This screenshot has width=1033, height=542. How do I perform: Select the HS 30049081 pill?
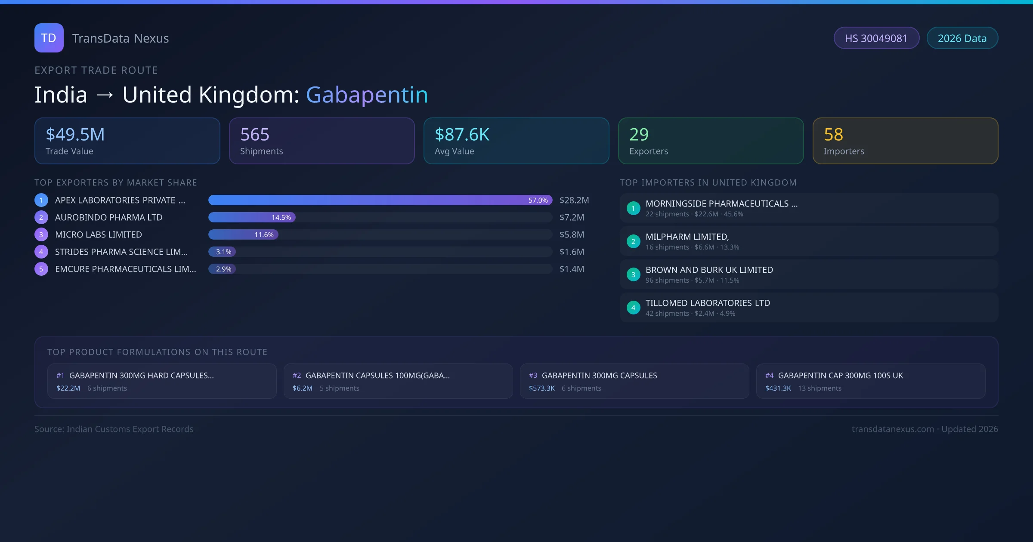coord(876,38)
